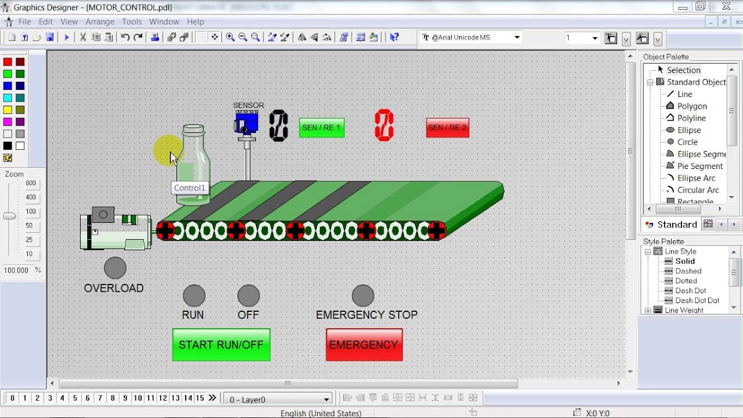Pick the red color swatch
Screen dimensions: 743x418
pos(7,61)
